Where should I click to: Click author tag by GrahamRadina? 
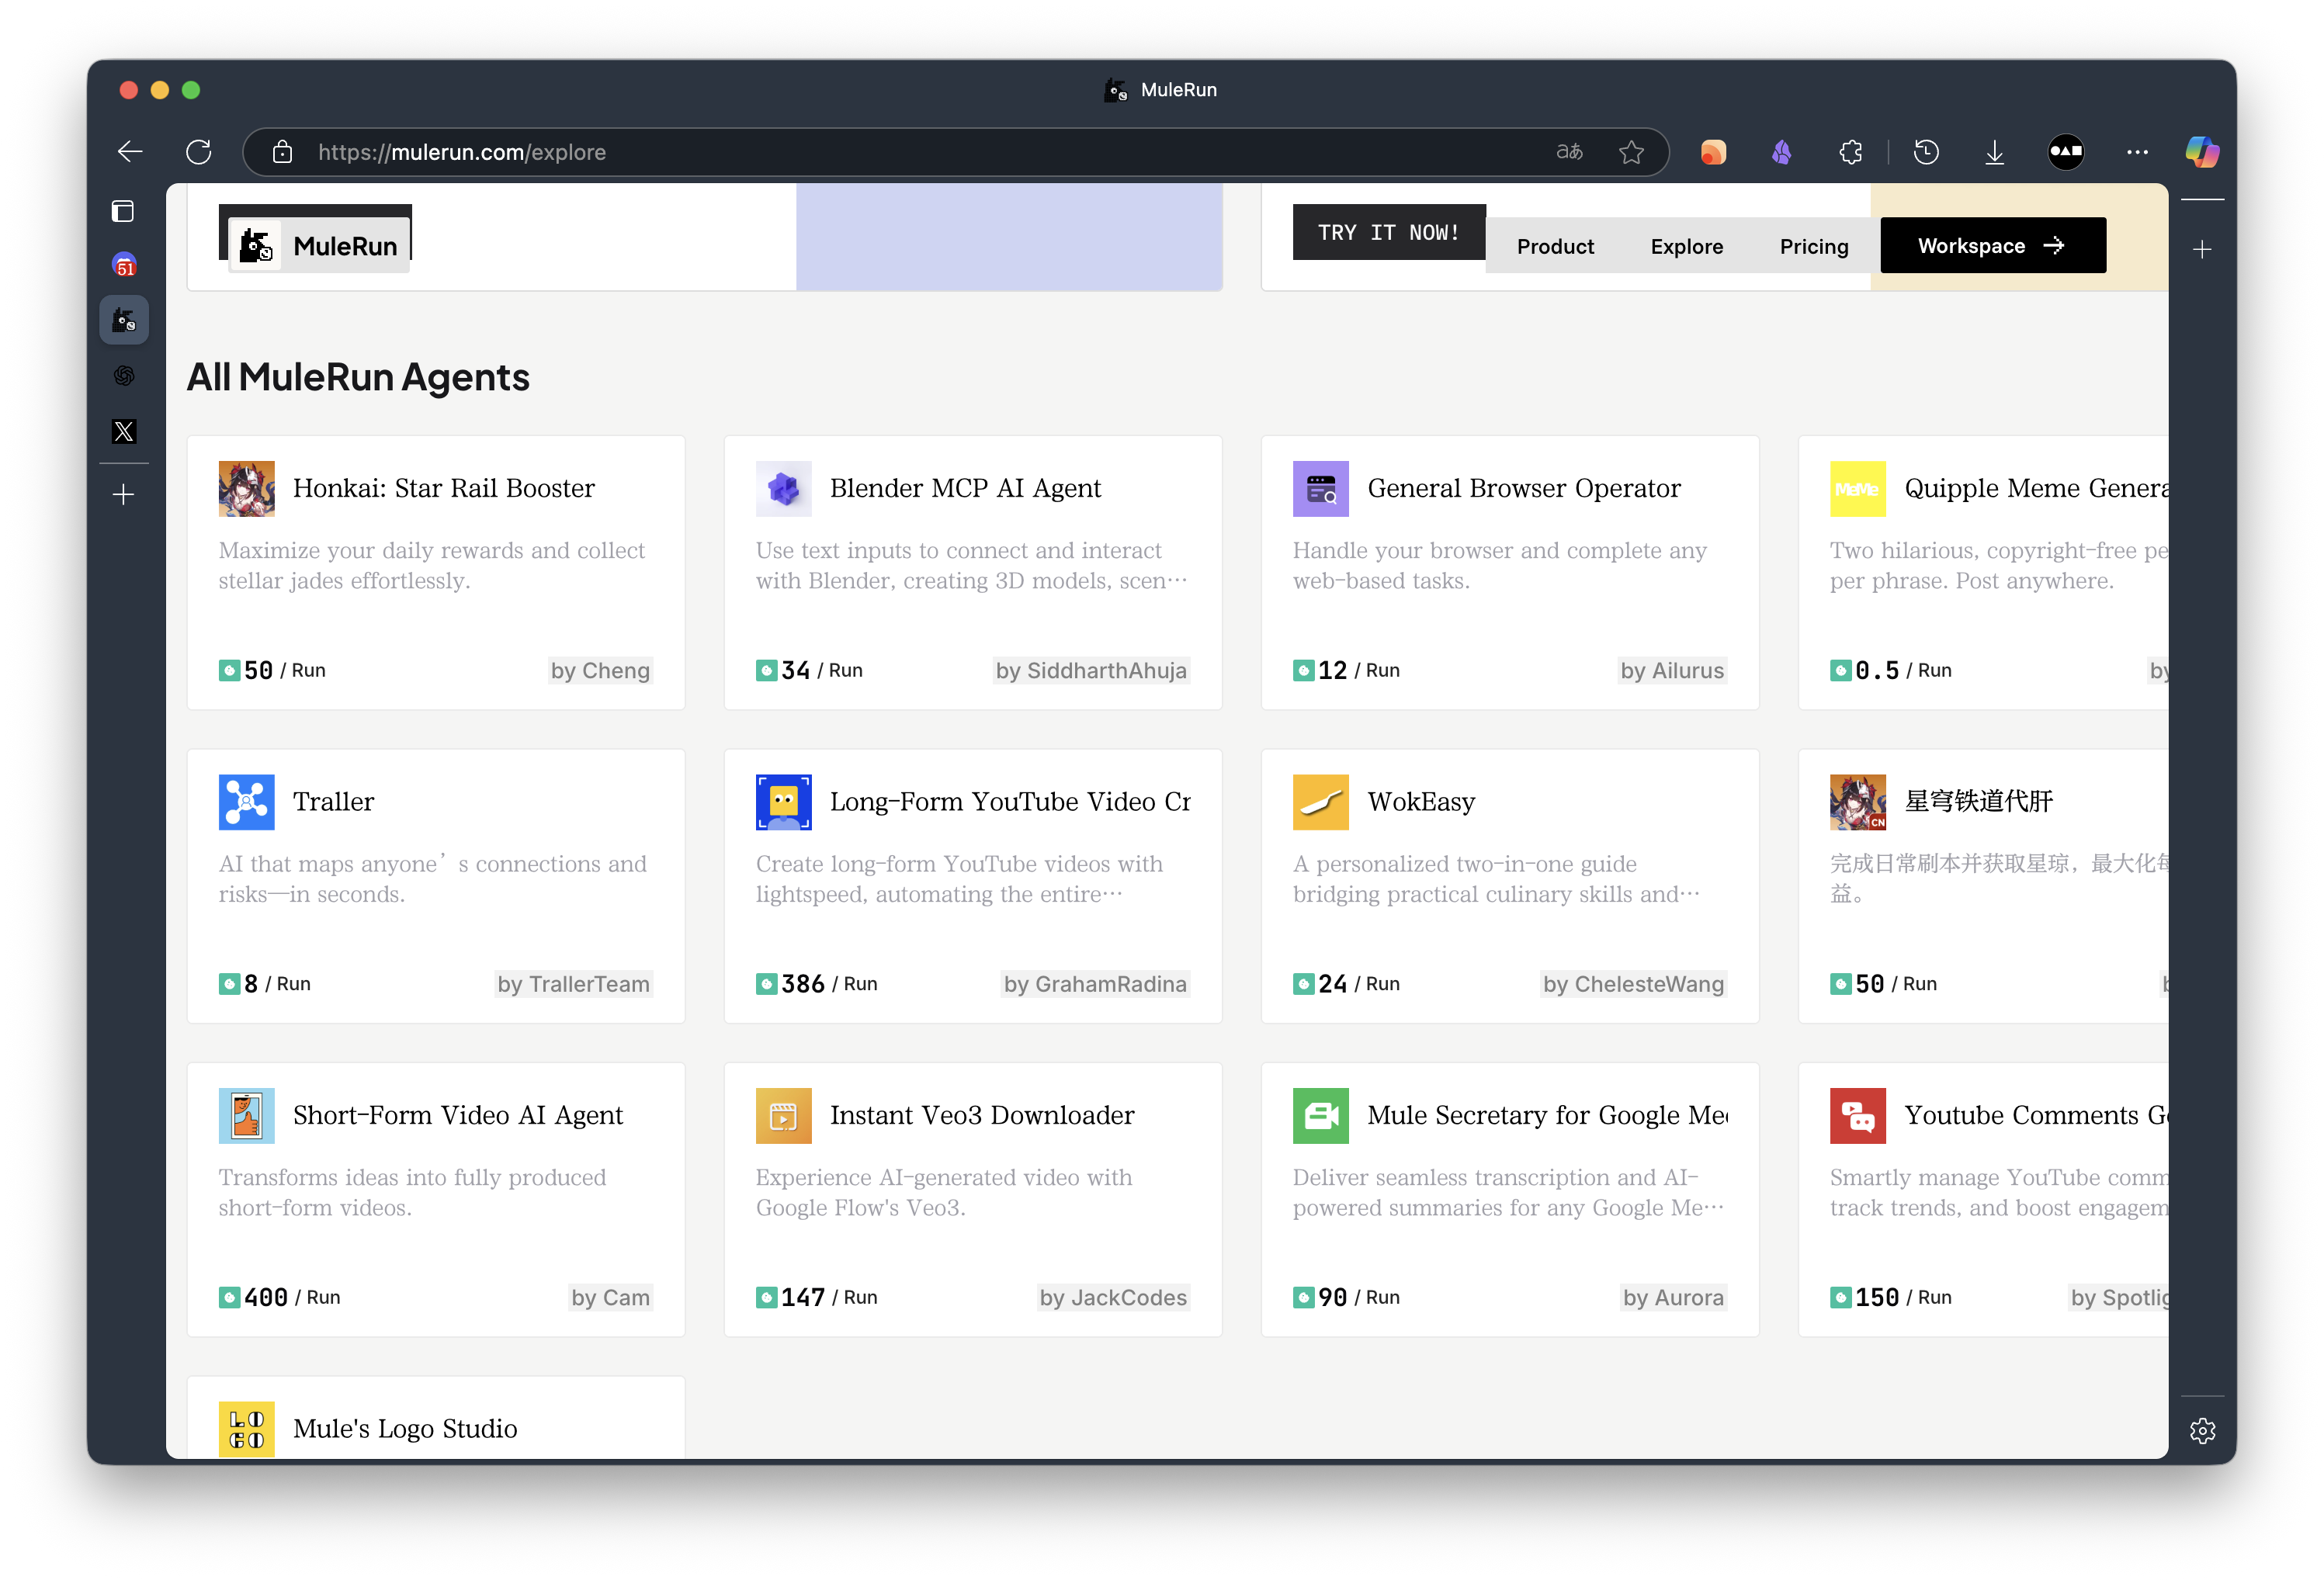tap(1095, 984)
